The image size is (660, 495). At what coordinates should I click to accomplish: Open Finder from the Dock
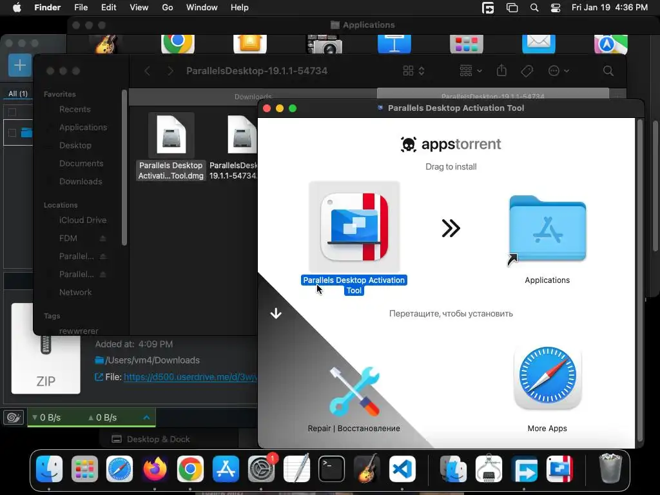pos(49,469)
